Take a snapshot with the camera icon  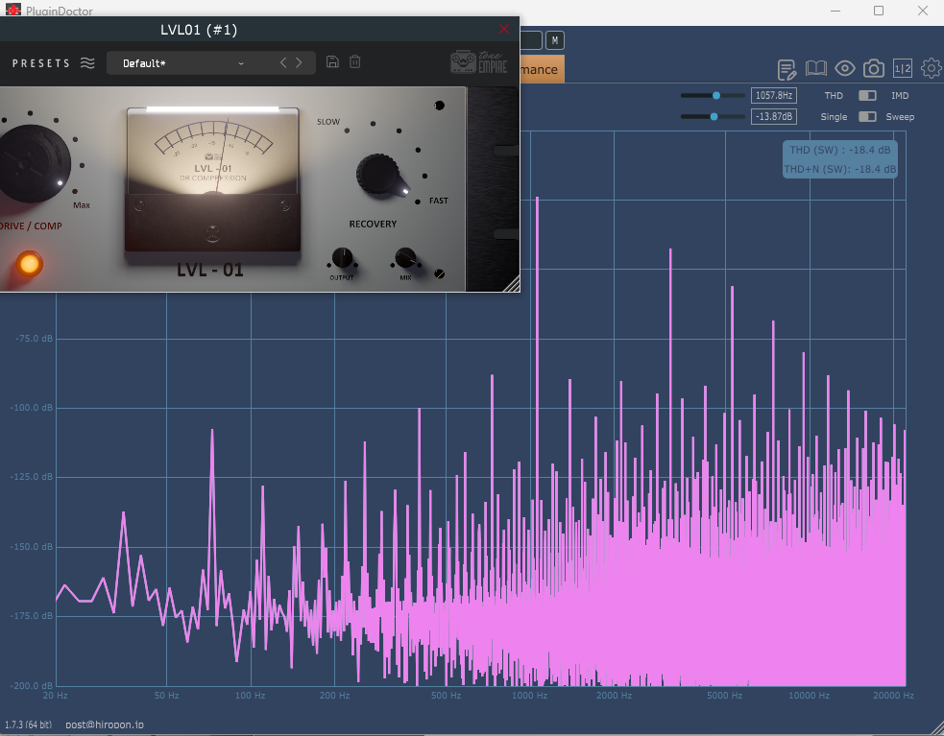874,68
